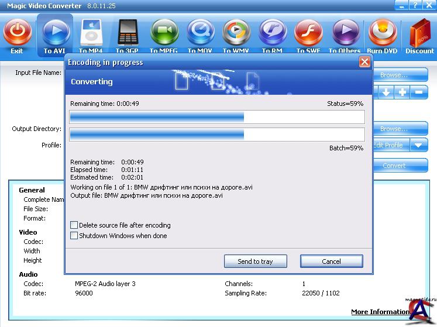Expand the dropdown arrow beside Edit Profile
Screen dimensions: 437x327
(419, 145)
